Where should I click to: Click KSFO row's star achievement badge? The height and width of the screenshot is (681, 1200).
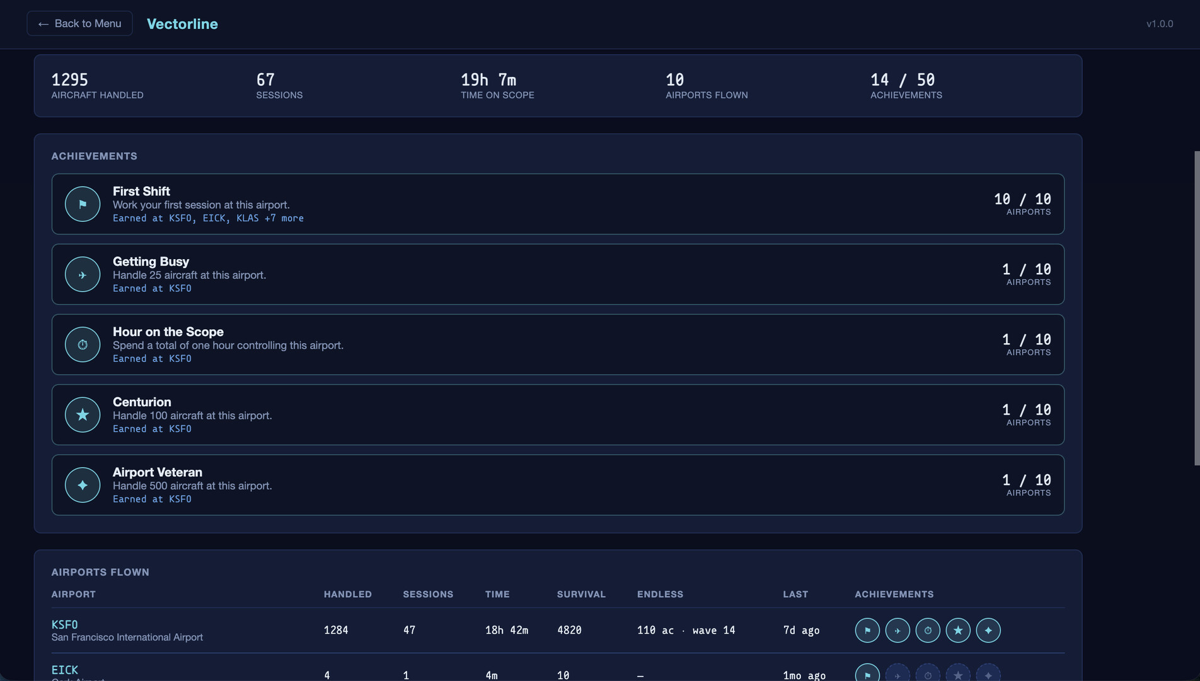tap(958, 630)
